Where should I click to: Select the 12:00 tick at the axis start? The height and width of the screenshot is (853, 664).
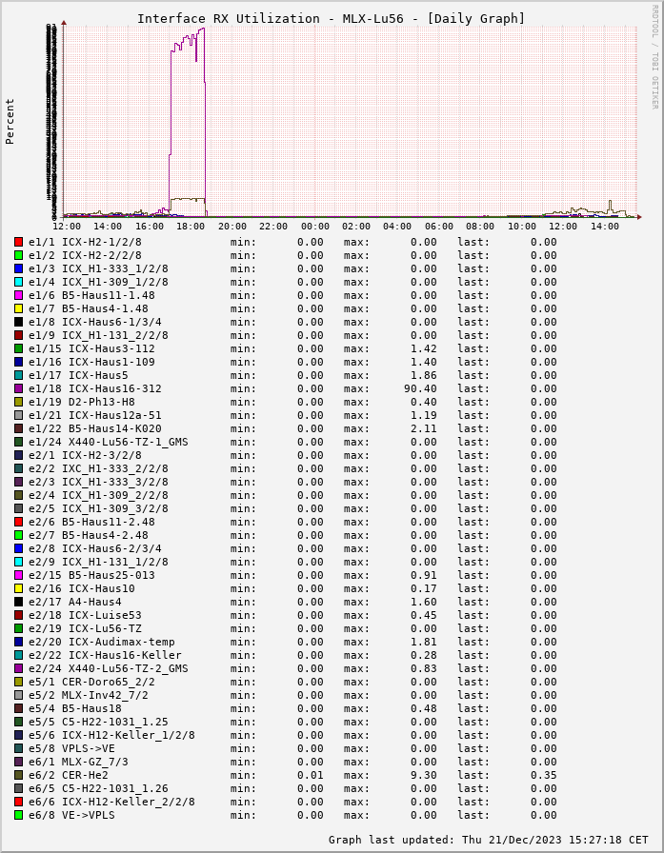point(67,227)
